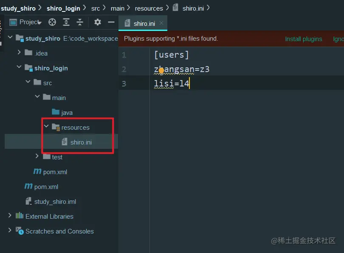Collapse the study_shiro root node

point(10,37)
